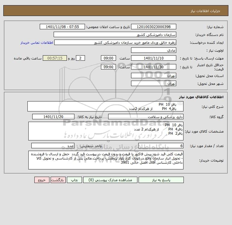
Task: Click the 'واحد شمارش:' label
Action: click(x=91, y=146)
